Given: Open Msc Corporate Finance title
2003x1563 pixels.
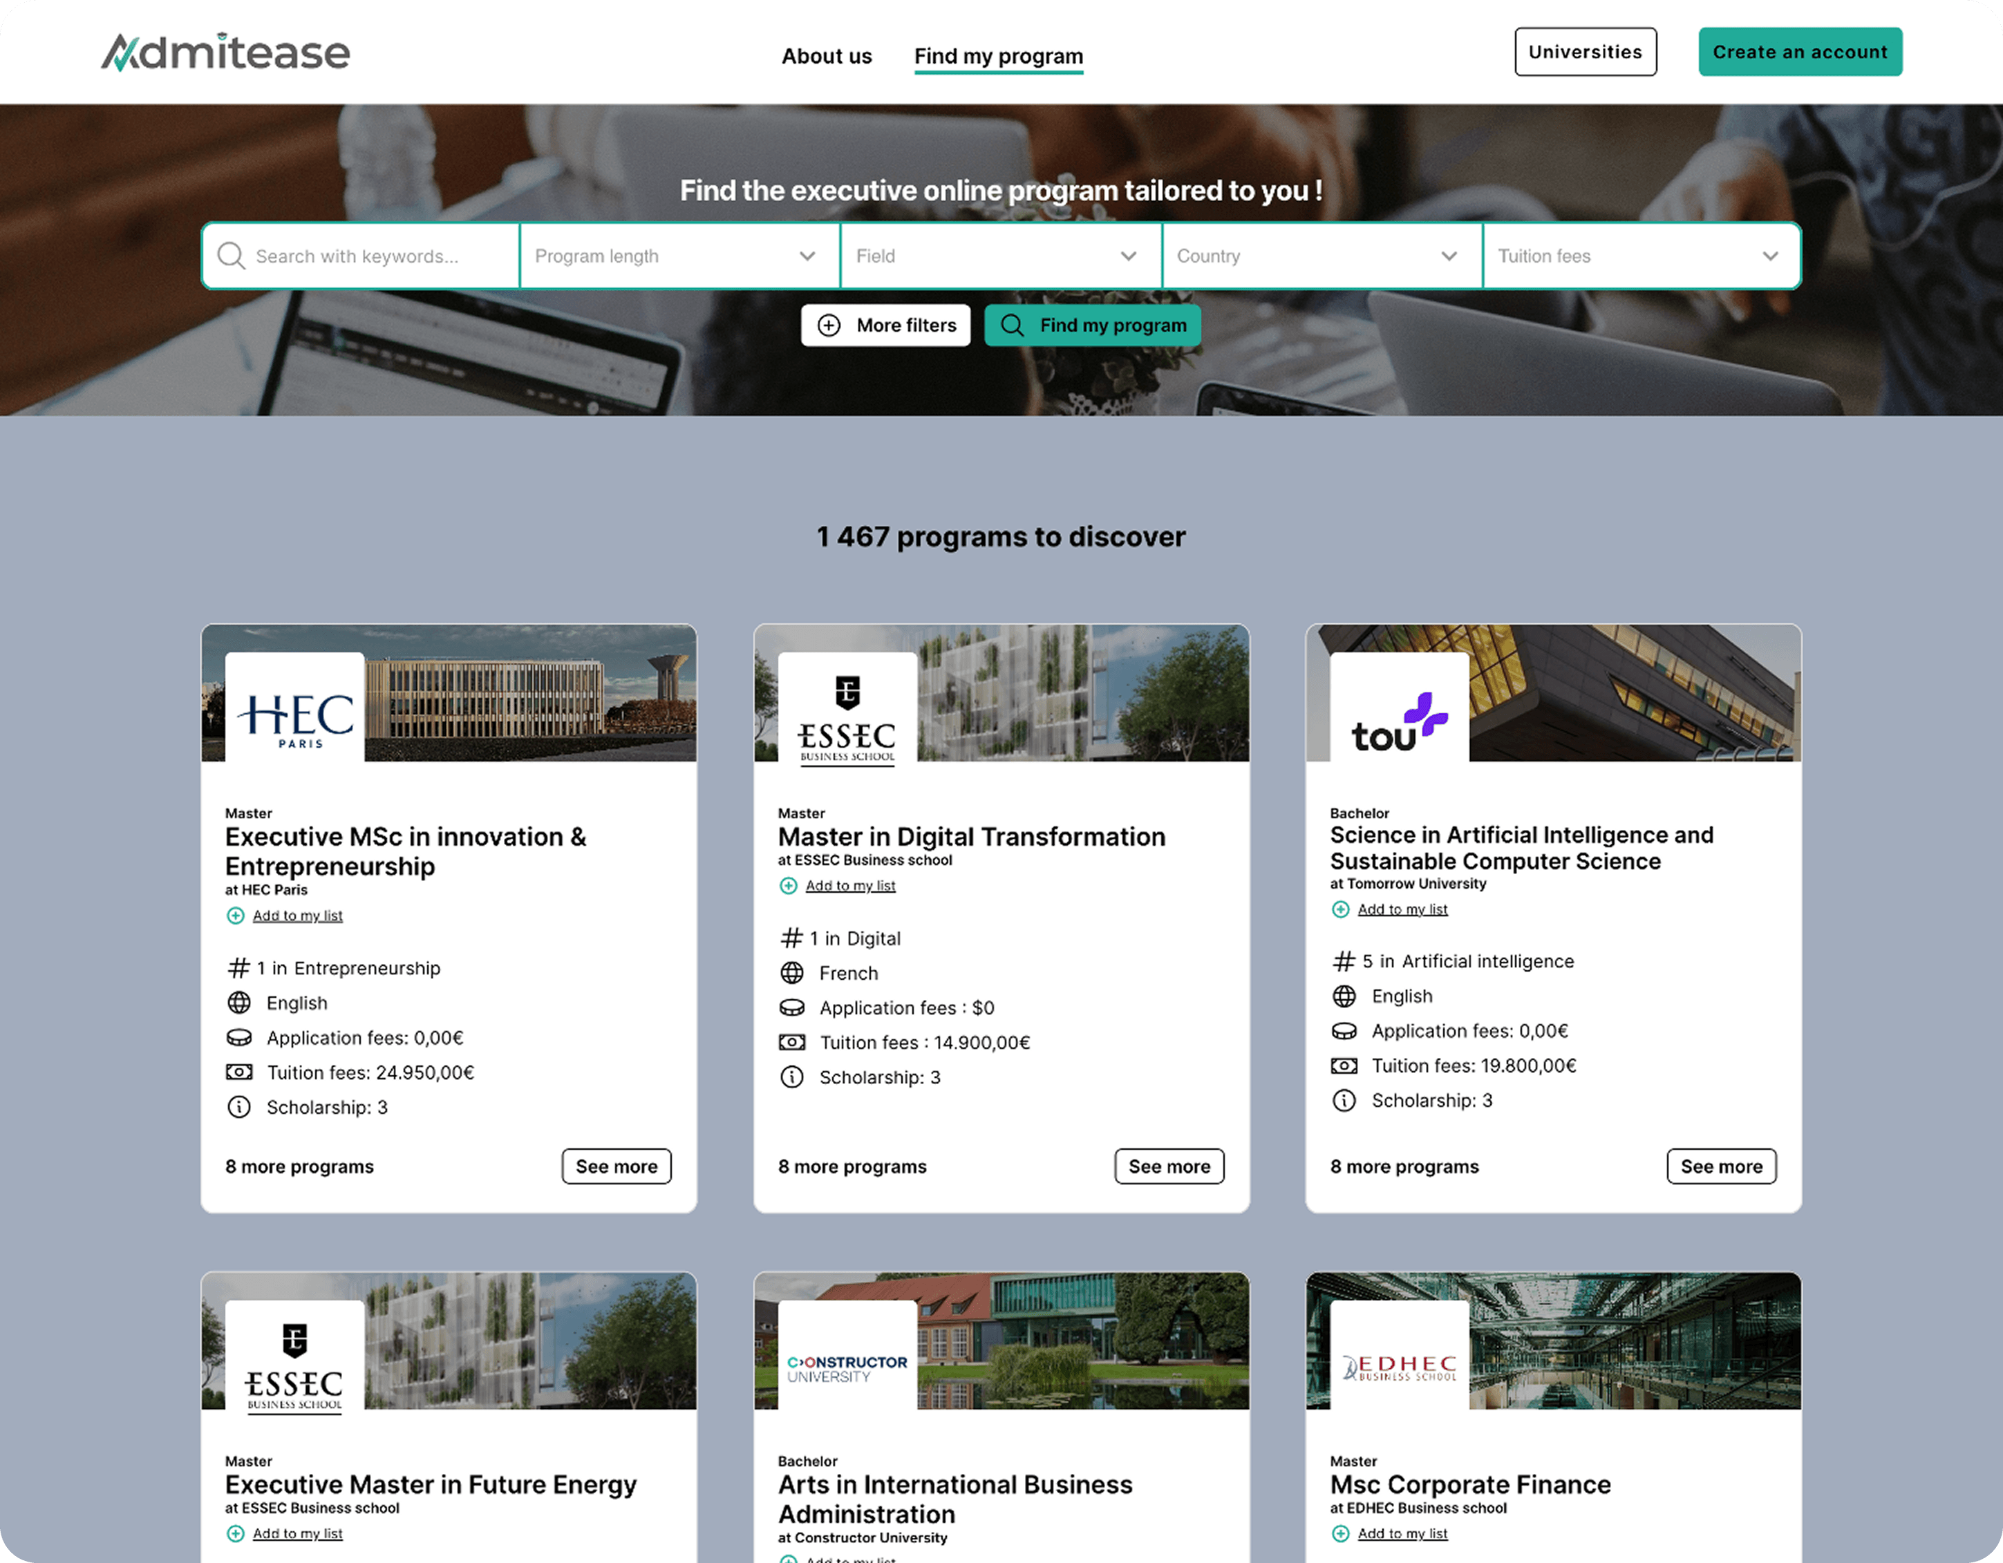Looking at the screenshot, I should (x=1470, y=1485).
